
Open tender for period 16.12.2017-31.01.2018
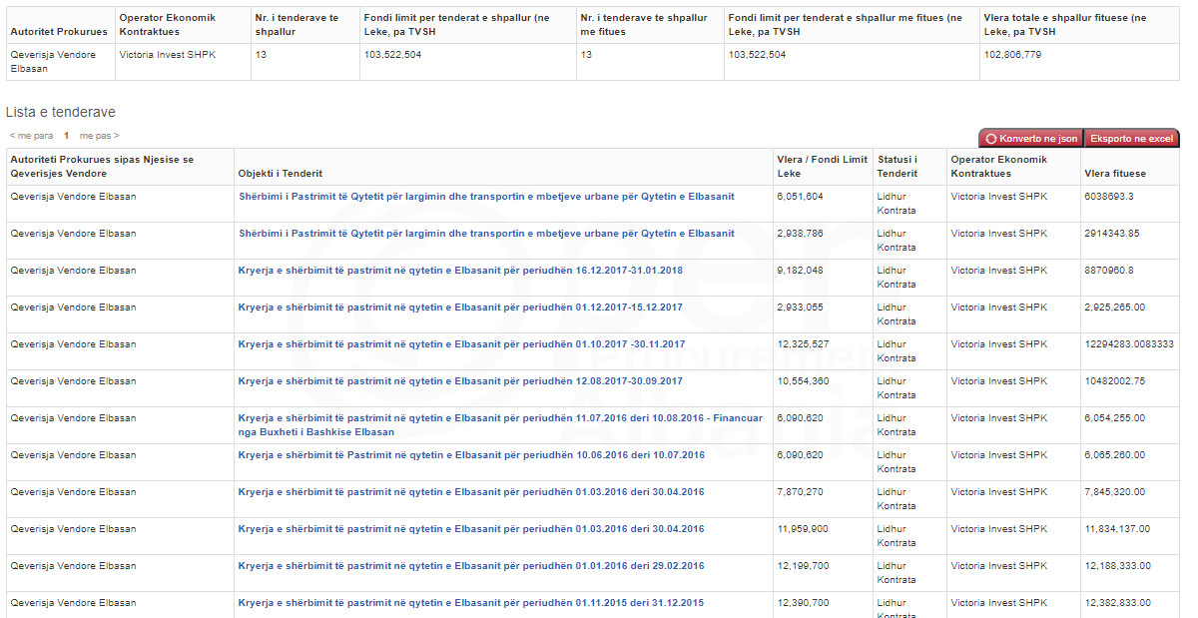point(460,271)
